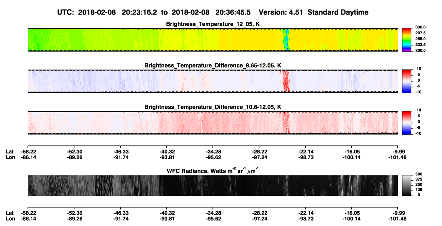Select the Brightness_Temperature_12_05, K panel title
442x226 pixels.
click(x=213, y=24)
